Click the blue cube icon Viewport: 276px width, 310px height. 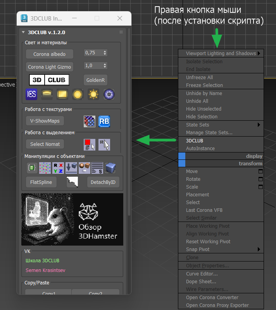(110, 168)
